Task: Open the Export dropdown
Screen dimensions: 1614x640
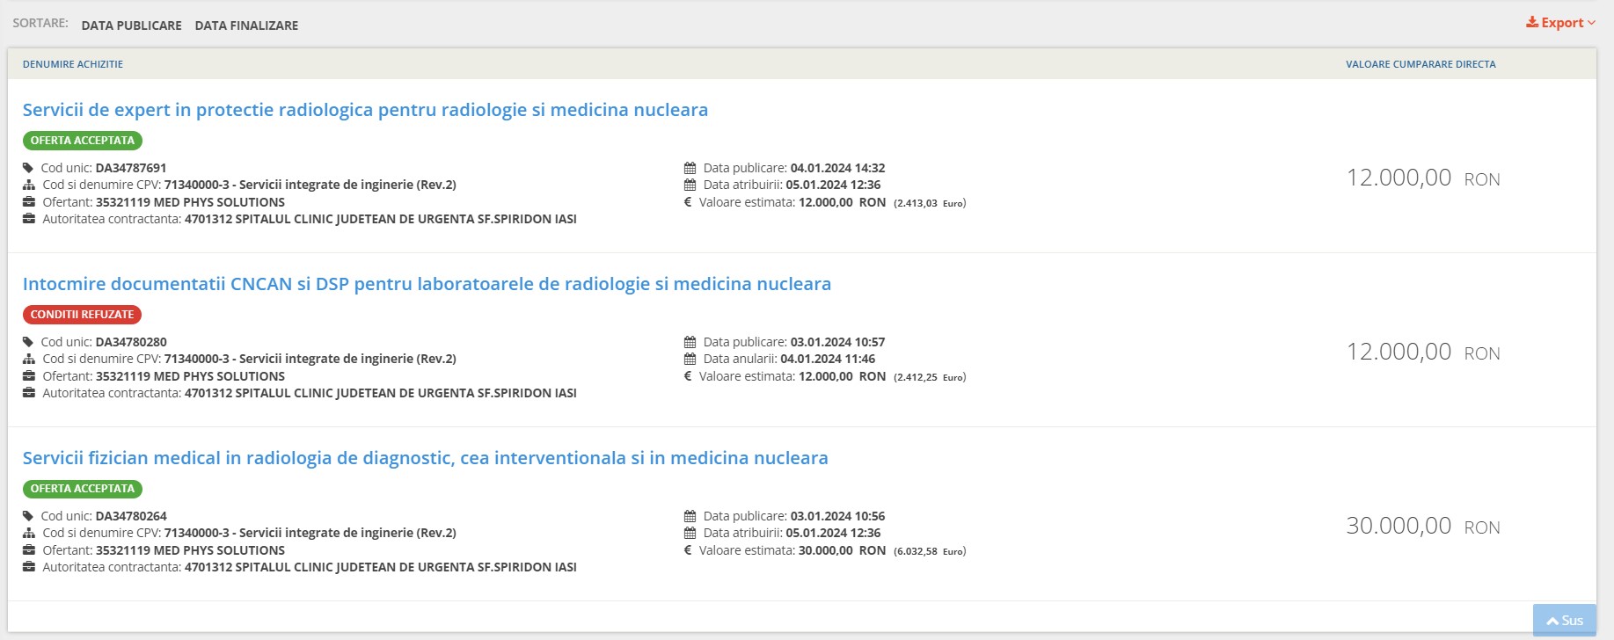Action: click(x=1560, y=23)
